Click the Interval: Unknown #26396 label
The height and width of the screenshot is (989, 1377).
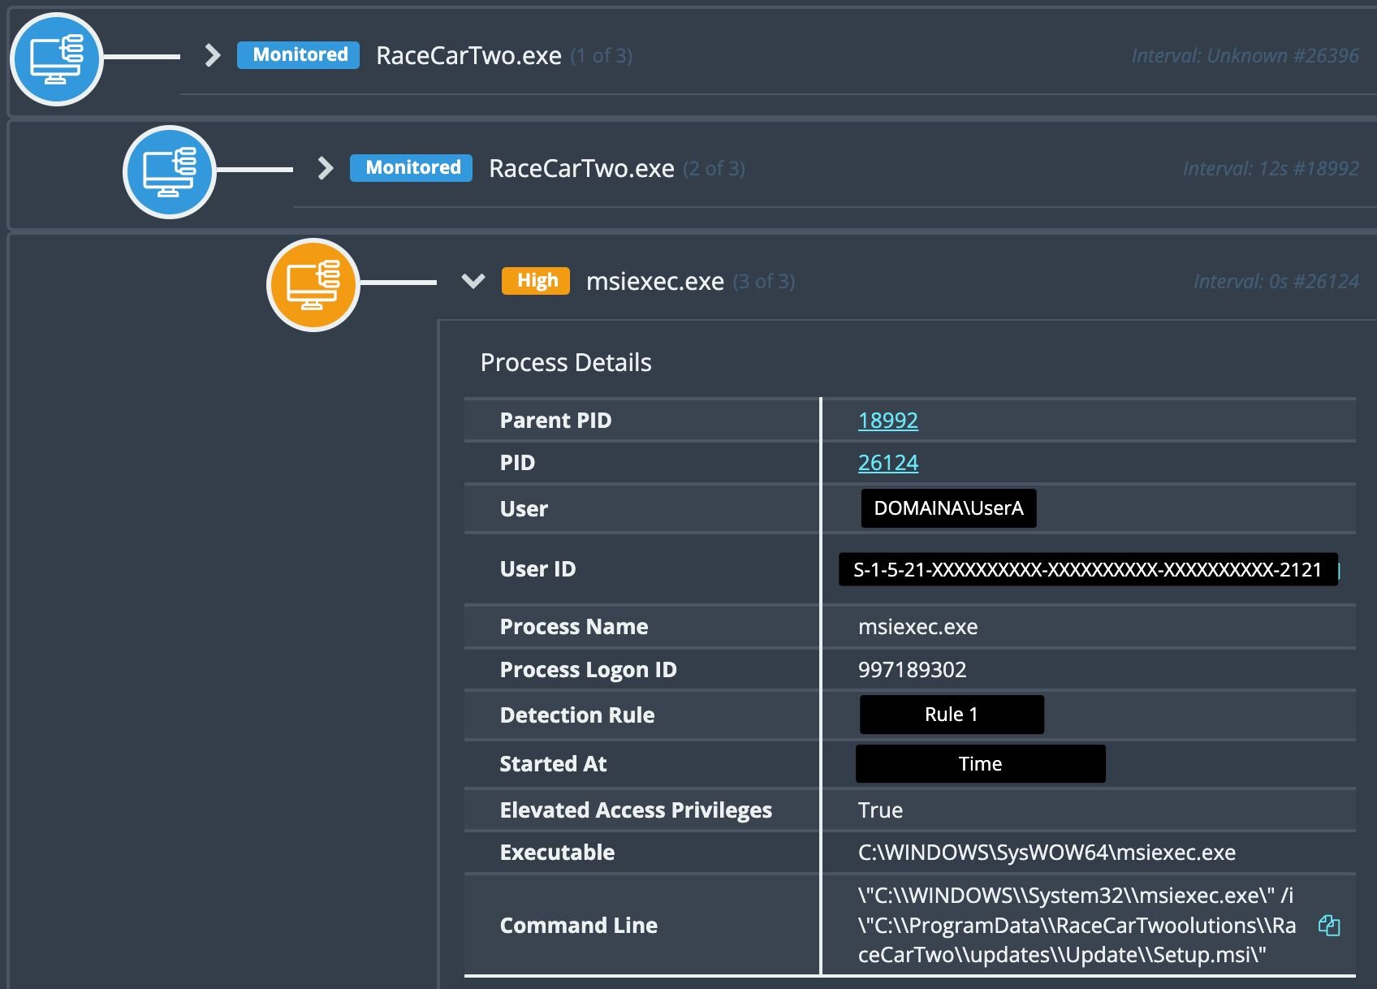pyautogui.click(x=1245, y=55)
